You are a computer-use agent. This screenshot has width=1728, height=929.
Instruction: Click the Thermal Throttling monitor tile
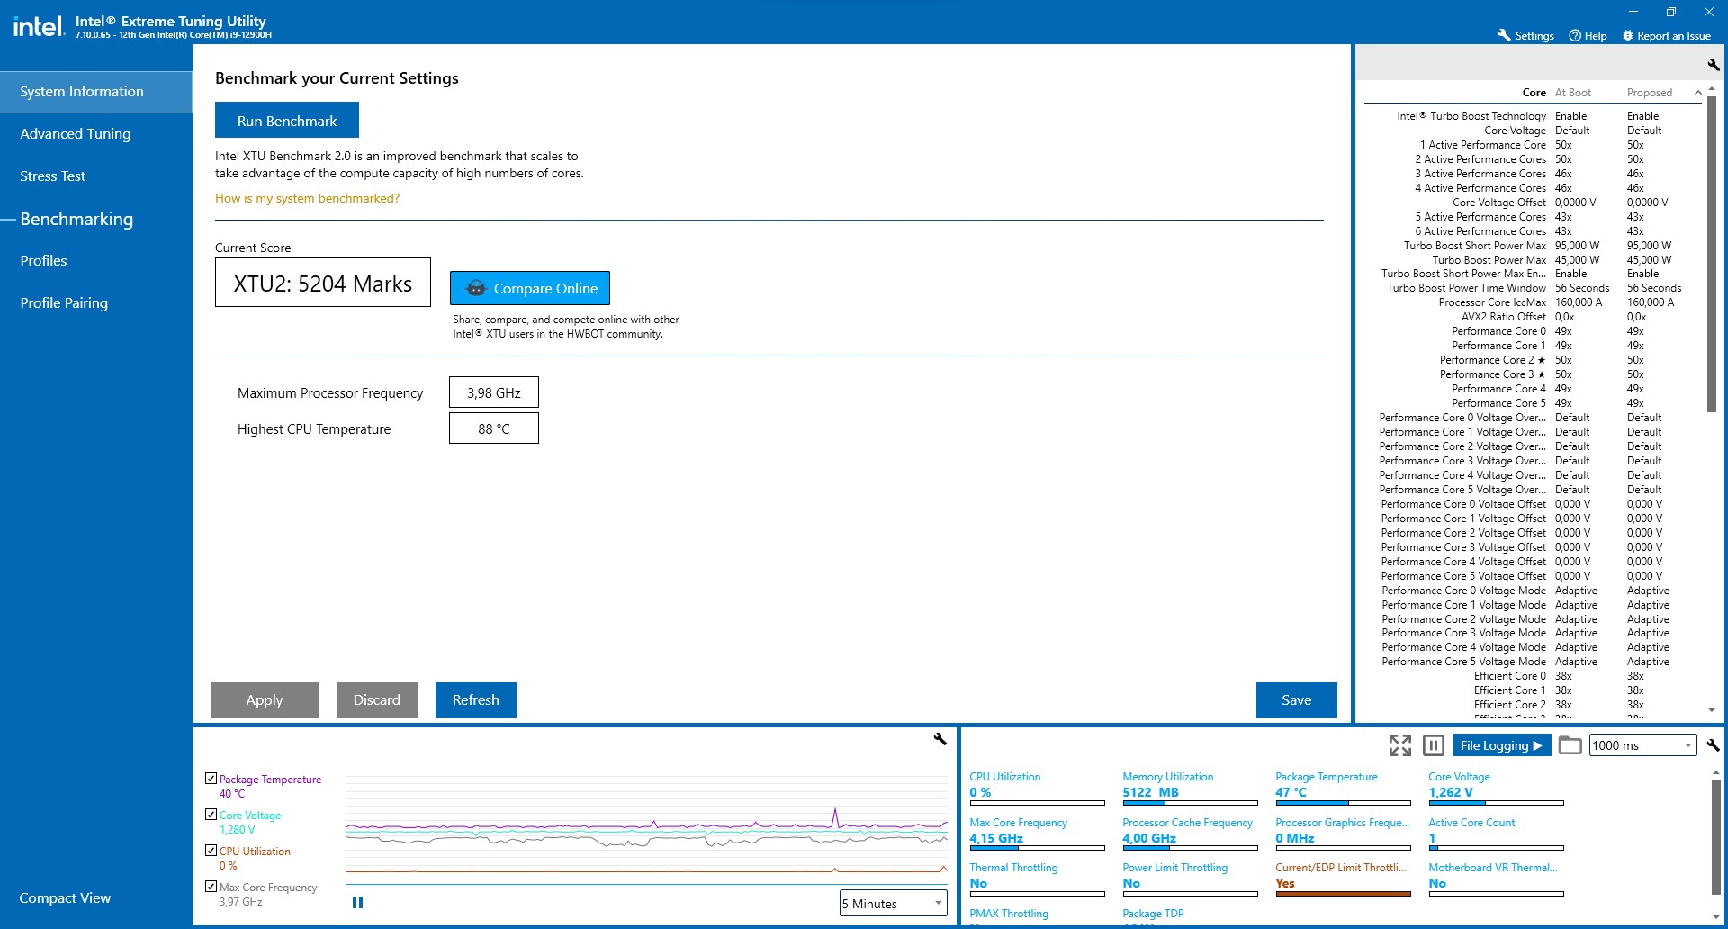(x=1037, y=879)
